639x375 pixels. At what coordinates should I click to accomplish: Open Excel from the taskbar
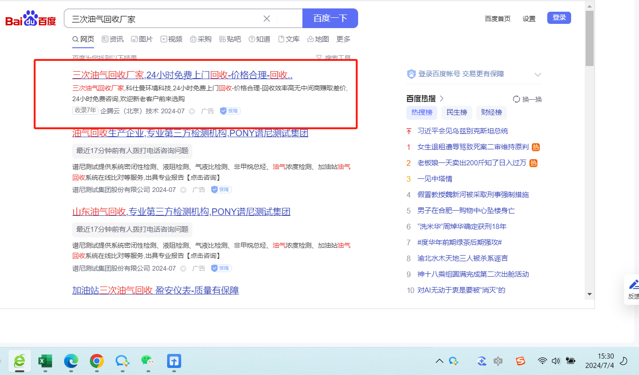(x=45, y=361)
